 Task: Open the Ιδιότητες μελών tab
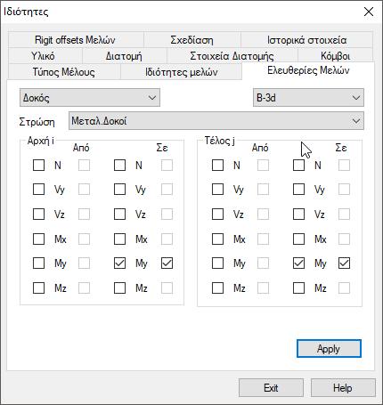point(181,72)
